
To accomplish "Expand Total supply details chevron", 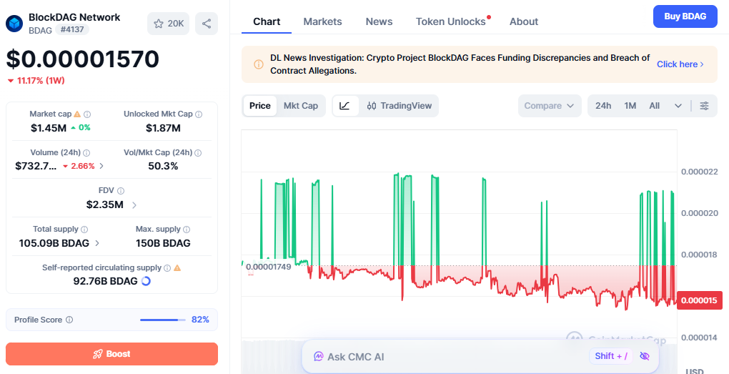I will (x=97, y=243).
